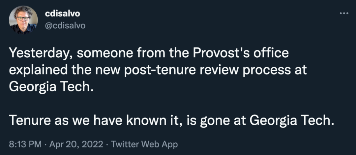The image size is (356, 155).
Task: Open the Twitter Web App source link
Action: [144, 144]
